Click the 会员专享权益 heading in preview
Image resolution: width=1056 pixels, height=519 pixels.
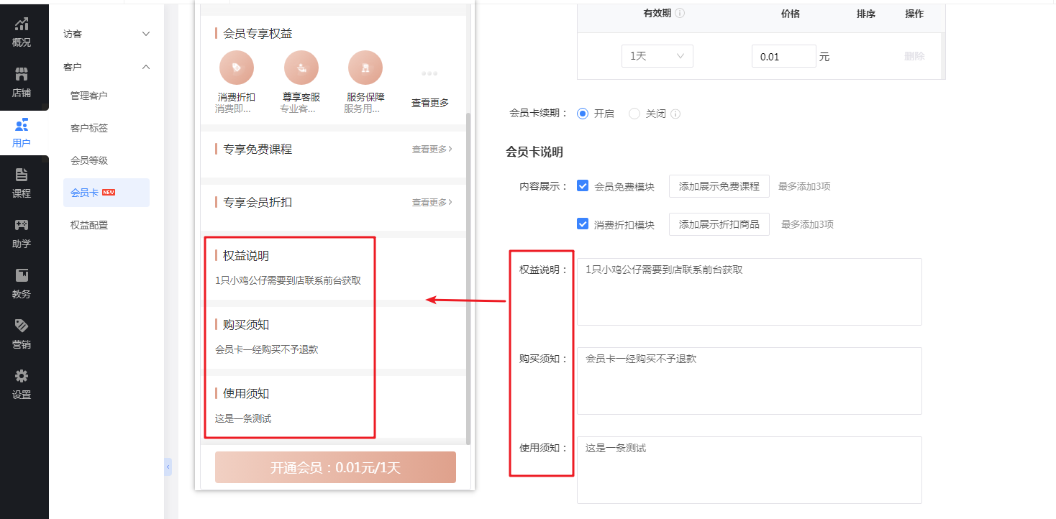pyautogui.click(x=258, y=34)
